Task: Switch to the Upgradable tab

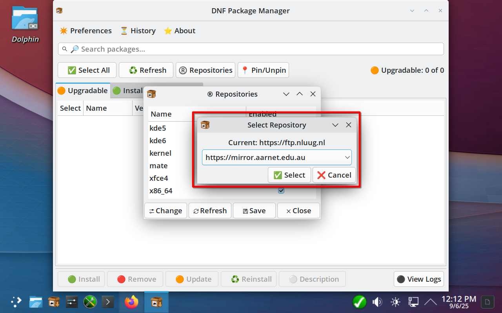Action: tap(83, 91)
